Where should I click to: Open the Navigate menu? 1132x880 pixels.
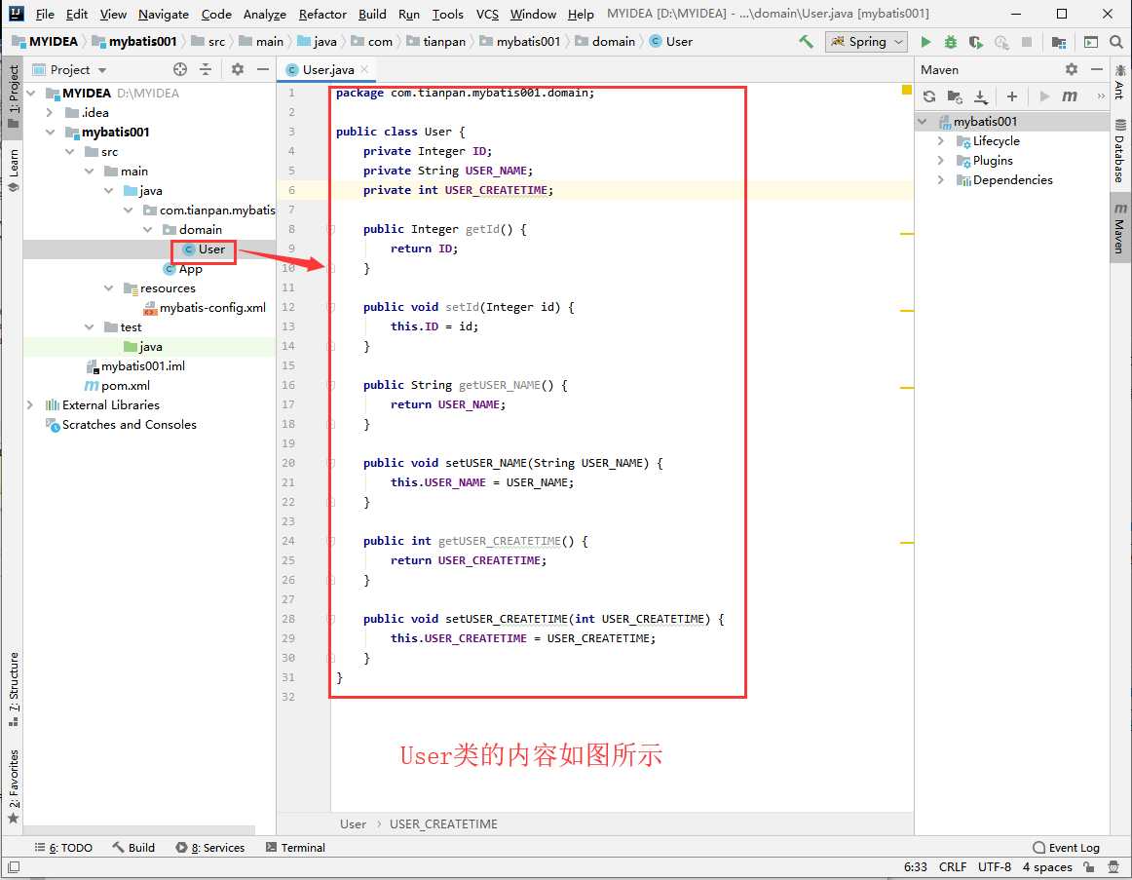click(x=163, y=14)
